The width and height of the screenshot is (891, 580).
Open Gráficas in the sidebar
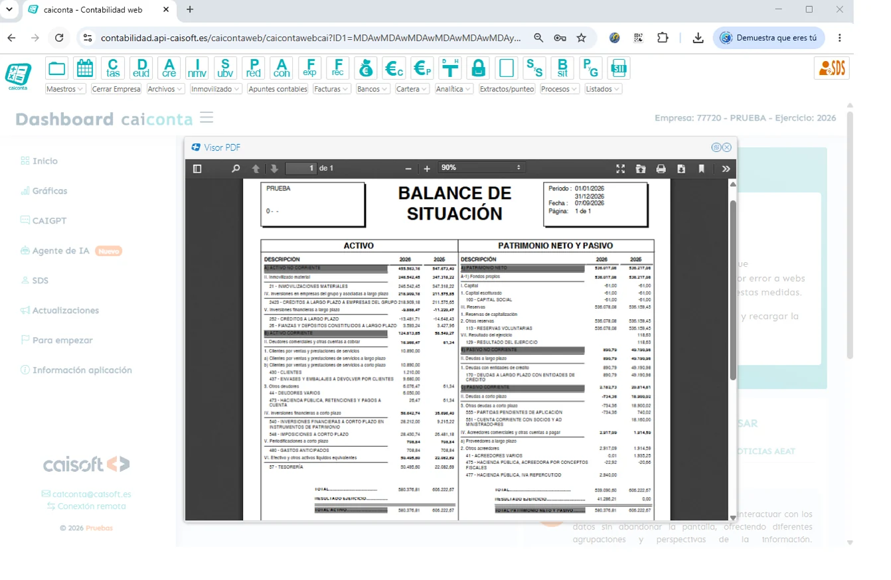[44, 190]
